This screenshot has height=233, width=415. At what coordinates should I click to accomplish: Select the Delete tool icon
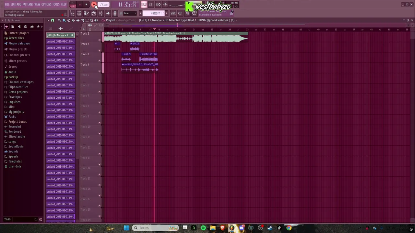click(x=69, y=20)
